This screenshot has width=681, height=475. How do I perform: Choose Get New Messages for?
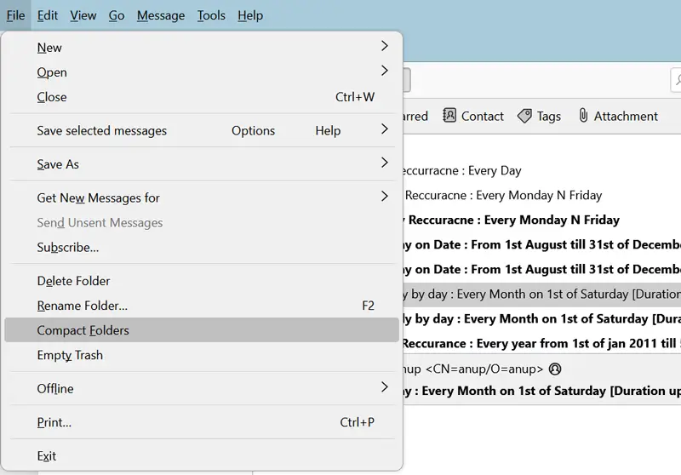(98, 197)
